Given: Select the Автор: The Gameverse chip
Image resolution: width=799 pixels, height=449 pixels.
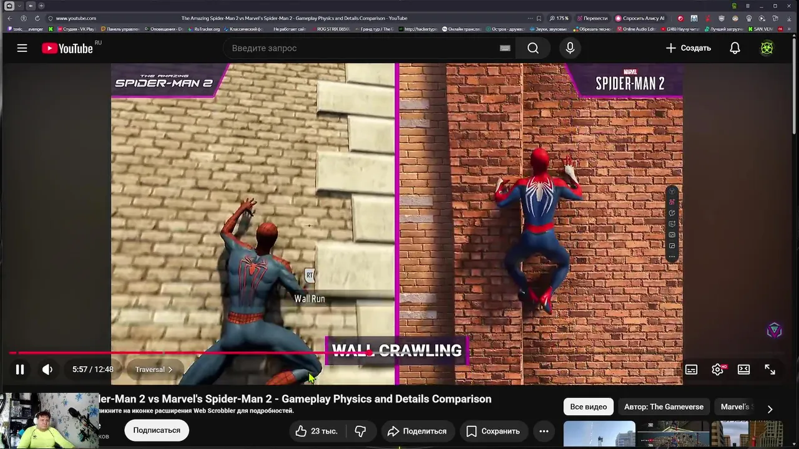Looking at the screenshot, I should click(x=664, y=407).
